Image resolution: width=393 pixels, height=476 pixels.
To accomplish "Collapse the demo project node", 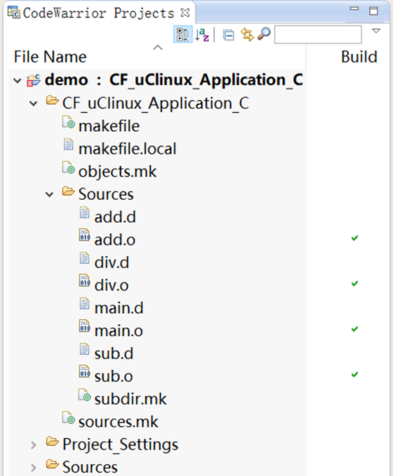I will (17, 80).
